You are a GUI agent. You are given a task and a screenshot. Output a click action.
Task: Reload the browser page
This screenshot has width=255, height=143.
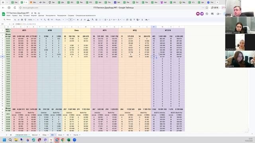click(x=15, y=8)
